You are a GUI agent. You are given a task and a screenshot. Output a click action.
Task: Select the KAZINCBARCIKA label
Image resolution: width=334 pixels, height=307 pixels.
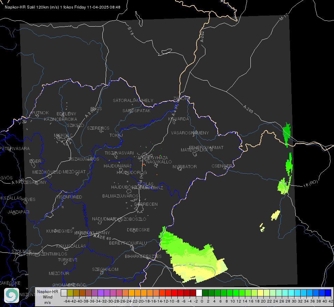click(x=60, y=119)
